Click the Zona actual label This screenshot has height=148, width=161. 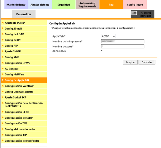[59, 51]
